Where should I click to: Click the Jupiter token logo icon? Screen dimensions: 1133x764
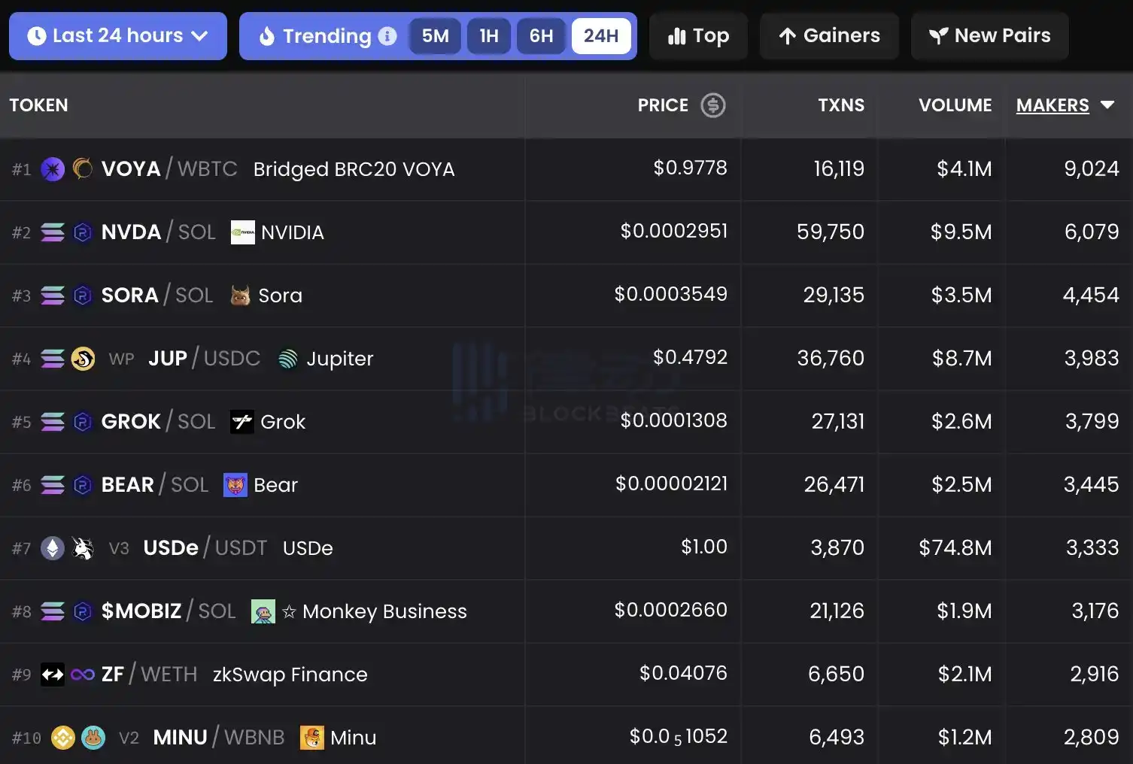[x=288, y=359]
